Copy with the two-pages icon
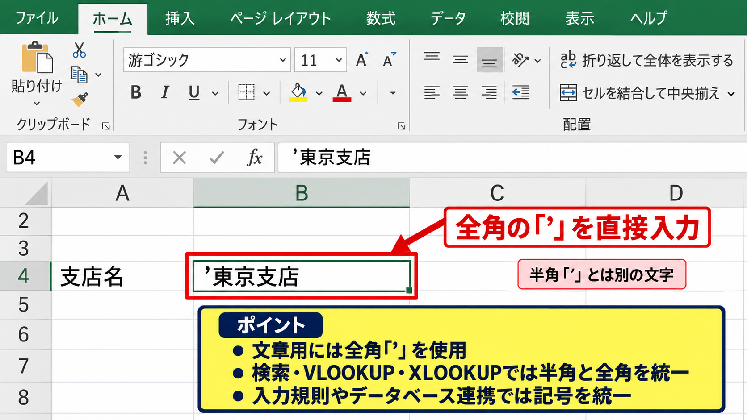The image size is (747, 420). click(x=80, y=75)
